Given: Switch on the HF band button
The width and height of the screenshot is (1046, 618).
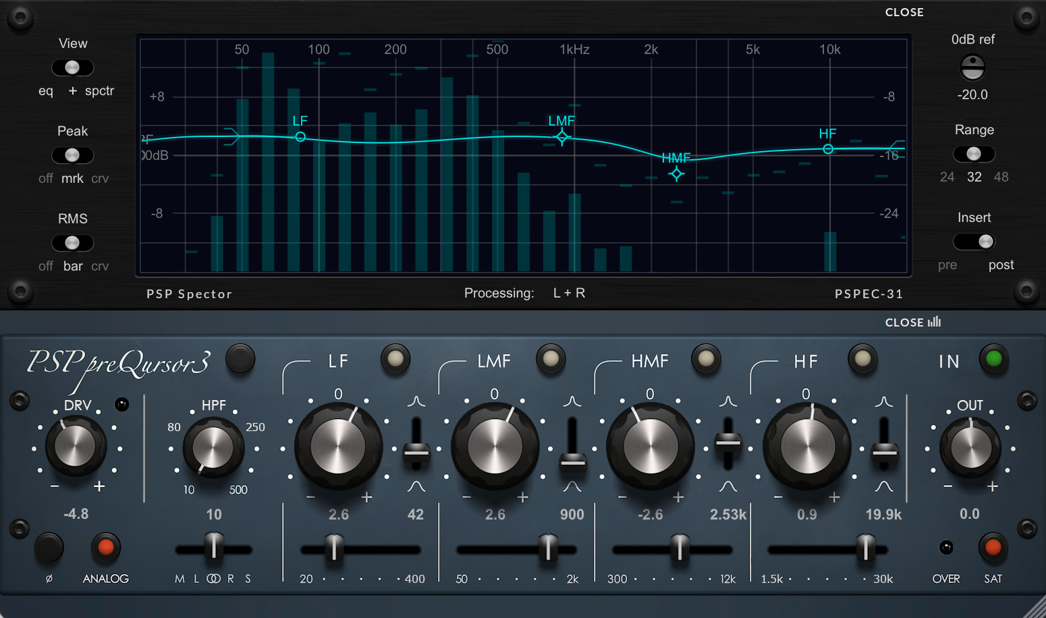Looking at the screenshot, I should click(862, 358).
